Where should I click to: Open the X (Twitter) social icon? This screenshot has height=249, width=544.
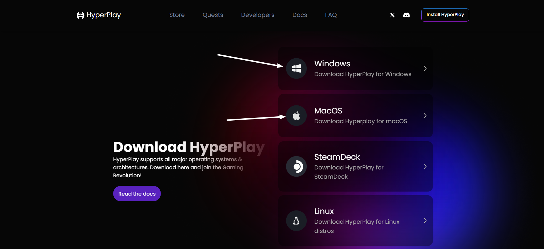coord(392,15)
